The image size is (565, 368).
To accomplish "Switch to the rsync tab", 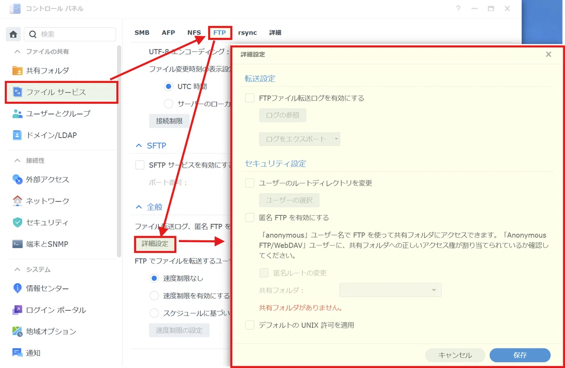I will point(248,33).
